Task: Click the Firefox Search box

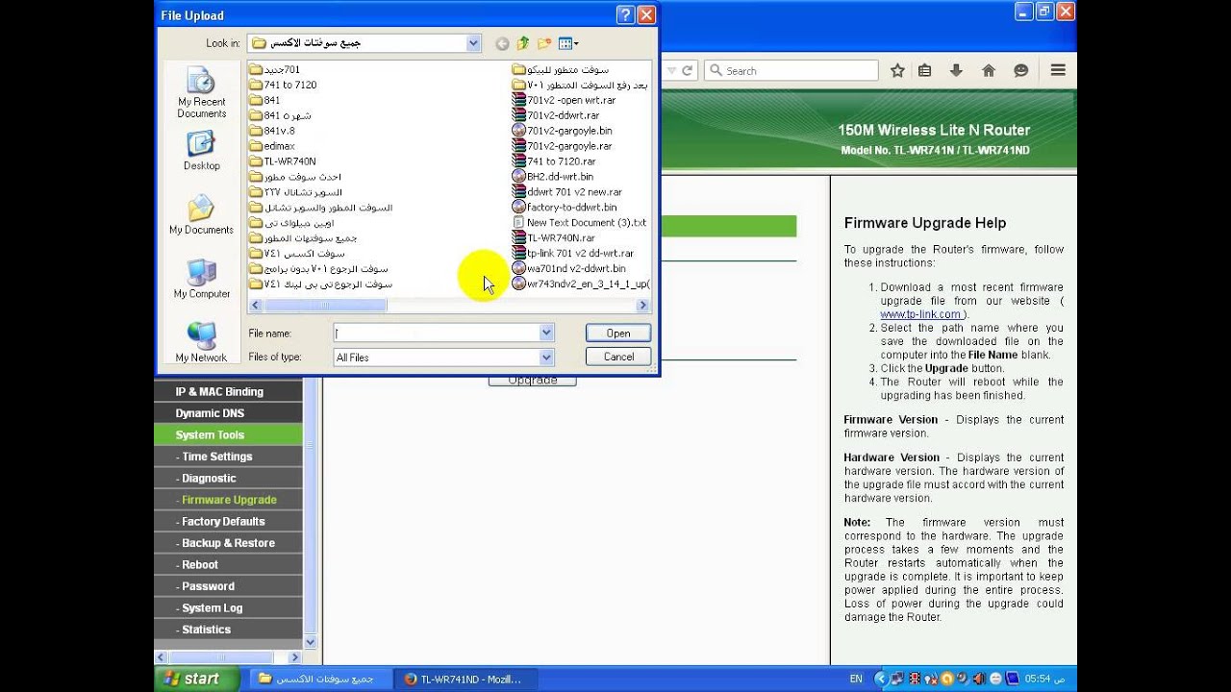Action: [791, 70]
